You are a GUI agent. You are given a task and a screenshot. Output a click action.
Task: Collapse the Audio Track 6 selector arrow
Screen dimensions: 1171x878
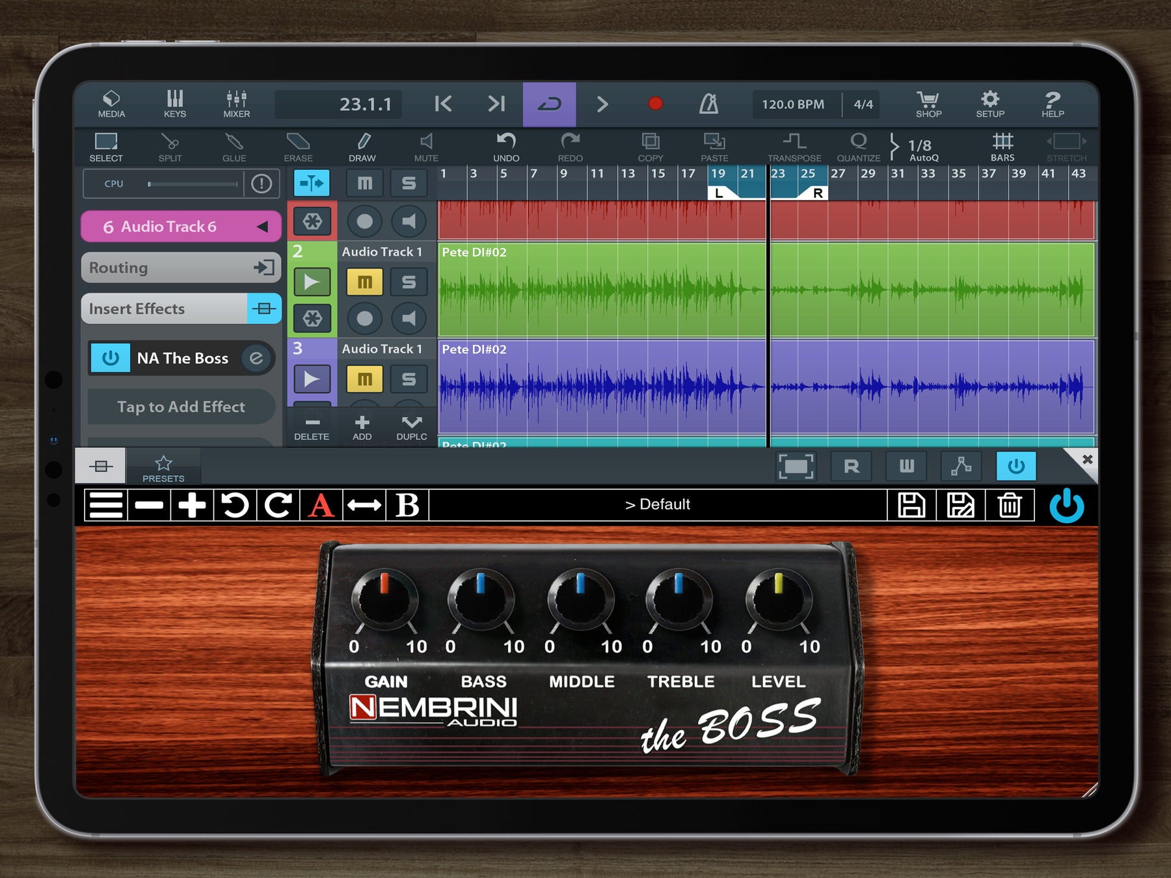262,226
